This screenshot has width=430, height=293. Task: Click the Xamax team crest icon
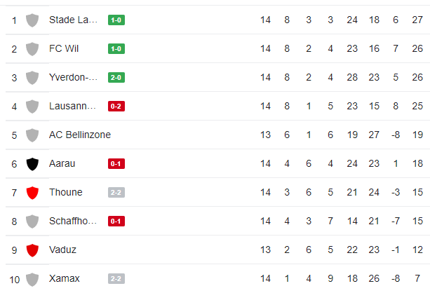pyautogui.click(x=32, y=278)
